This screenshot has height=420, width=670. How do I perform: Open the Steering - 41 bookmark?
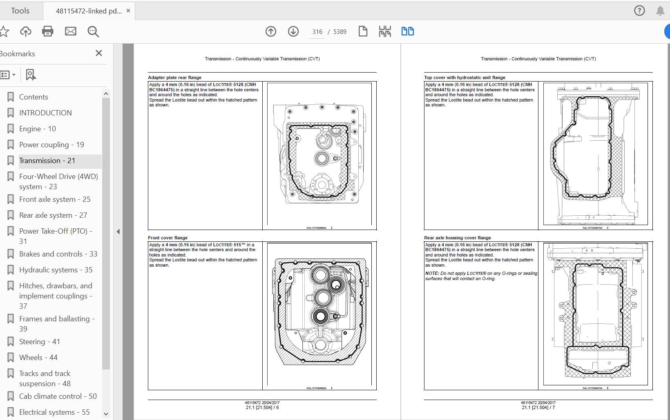pos(40,342)
